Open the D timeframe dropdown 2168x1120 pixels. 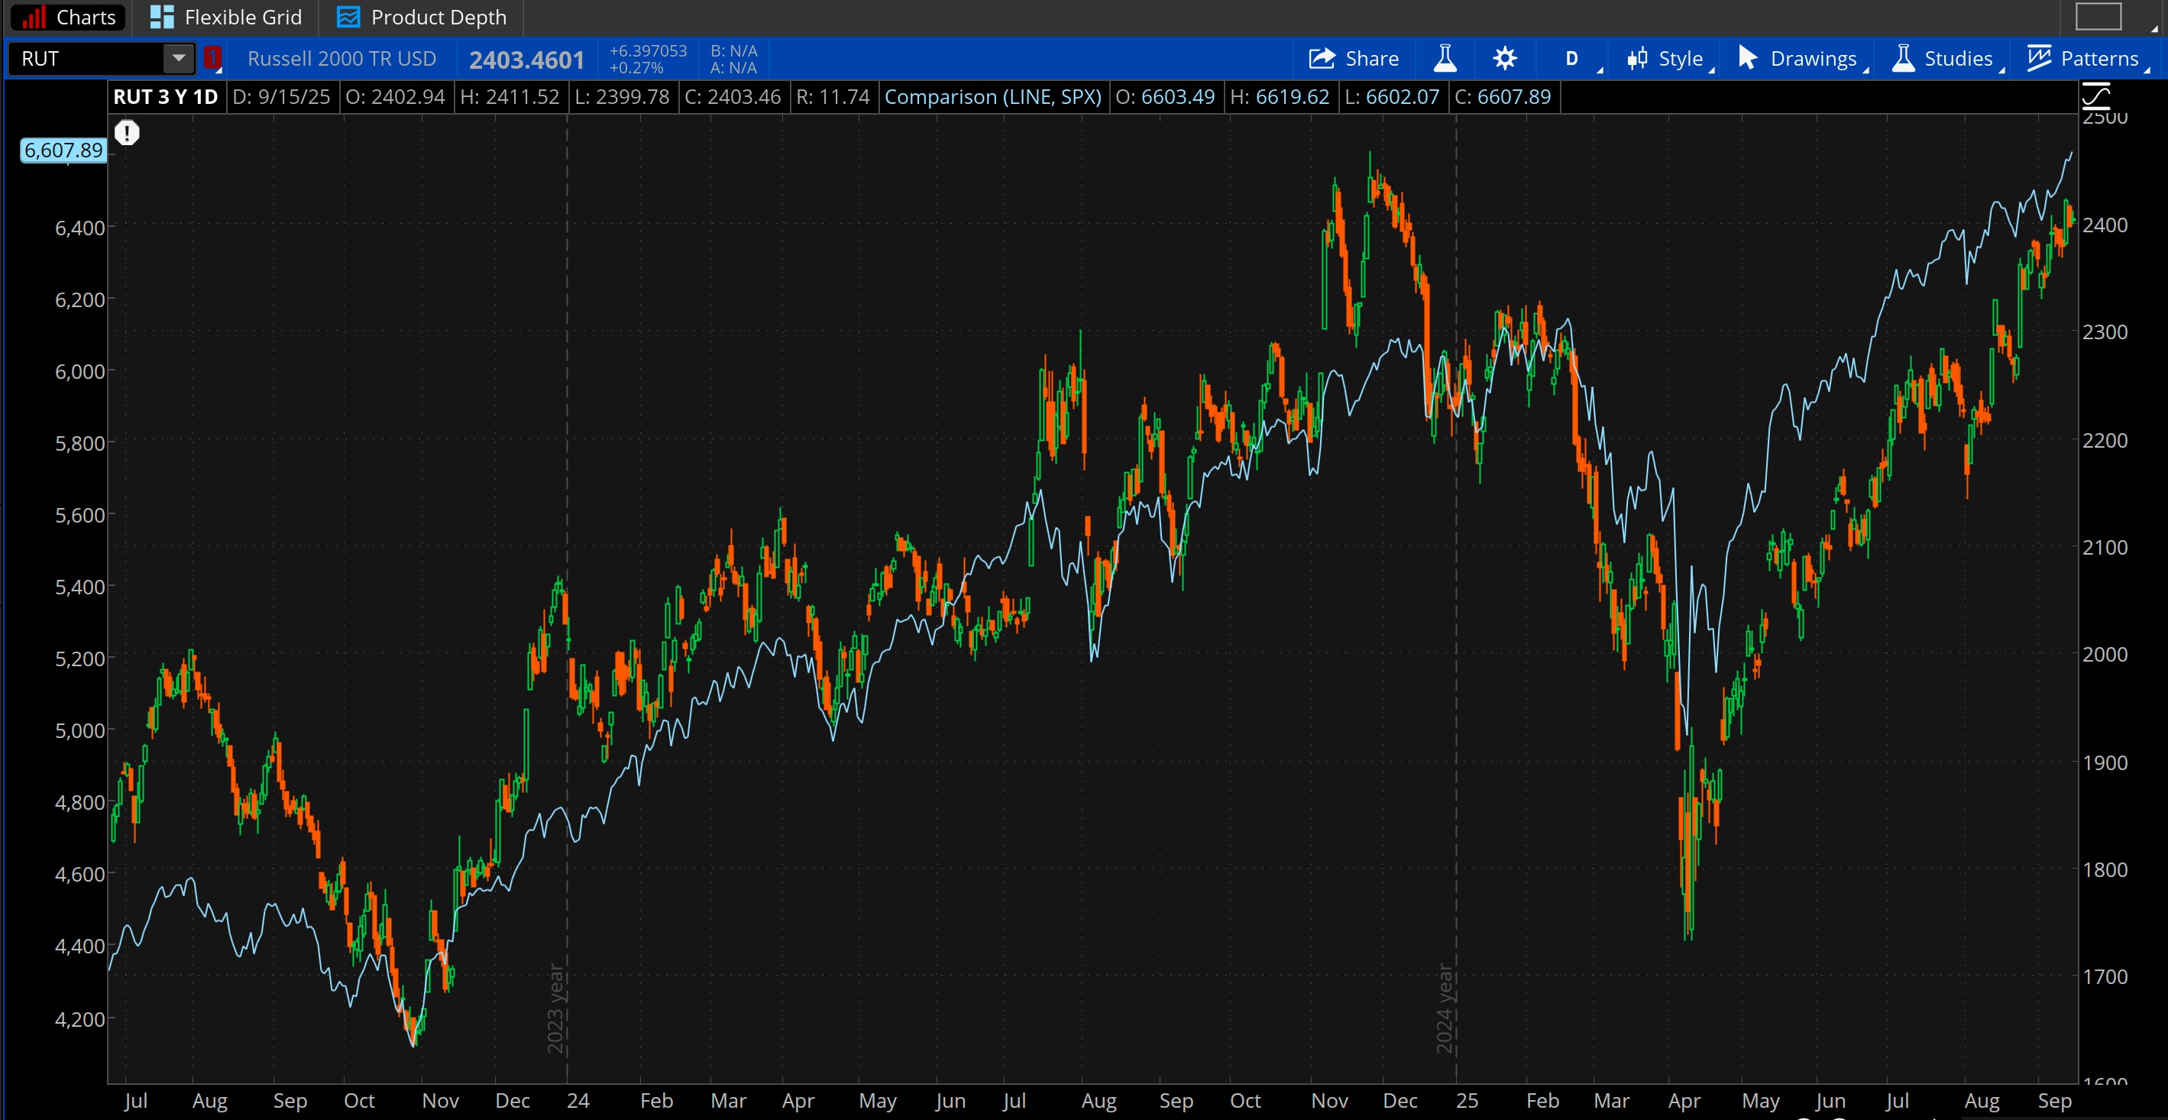1572,58
